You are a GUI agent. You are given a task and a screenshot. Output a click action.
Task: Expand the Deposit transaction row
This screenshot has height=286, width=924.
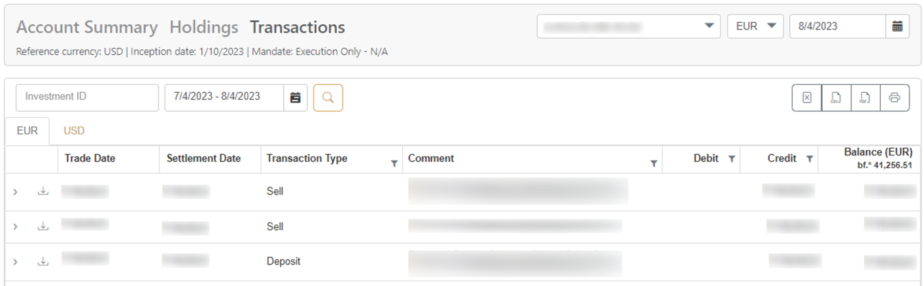pos(16,262)
